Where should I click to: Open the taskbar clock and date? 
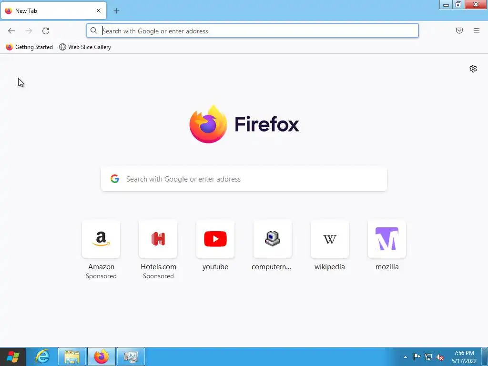(x=464, y=357)
